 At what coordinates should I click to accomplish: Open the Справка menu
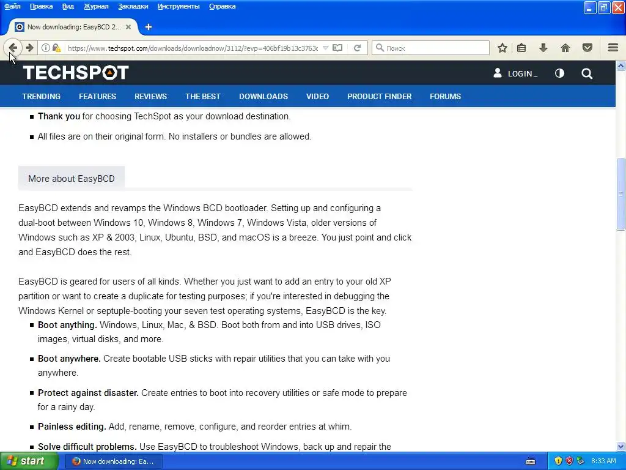click(x=223, y=6)
